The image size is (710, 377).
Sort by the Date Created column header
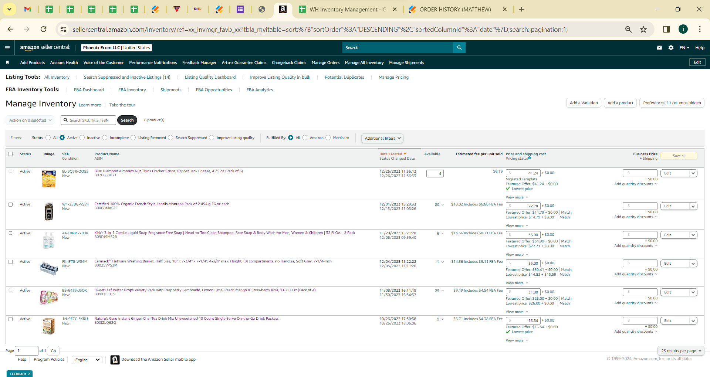click(393, 154)
